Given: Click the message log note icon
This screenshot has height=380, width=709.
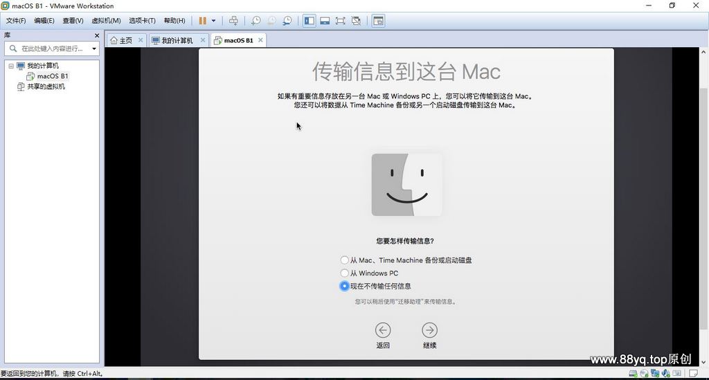Looking at the screenshot, I should click(x=693, y=374).
